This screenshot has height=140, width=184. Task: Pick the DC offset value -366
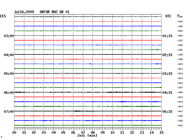(x=180, y=45)
